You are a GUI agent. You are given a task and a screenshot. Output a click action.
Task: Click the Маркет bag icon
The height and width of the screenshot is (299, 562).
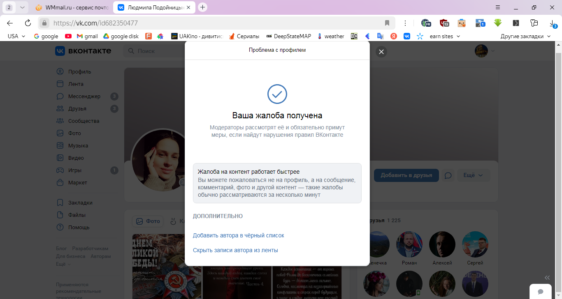tap(60, 182)
